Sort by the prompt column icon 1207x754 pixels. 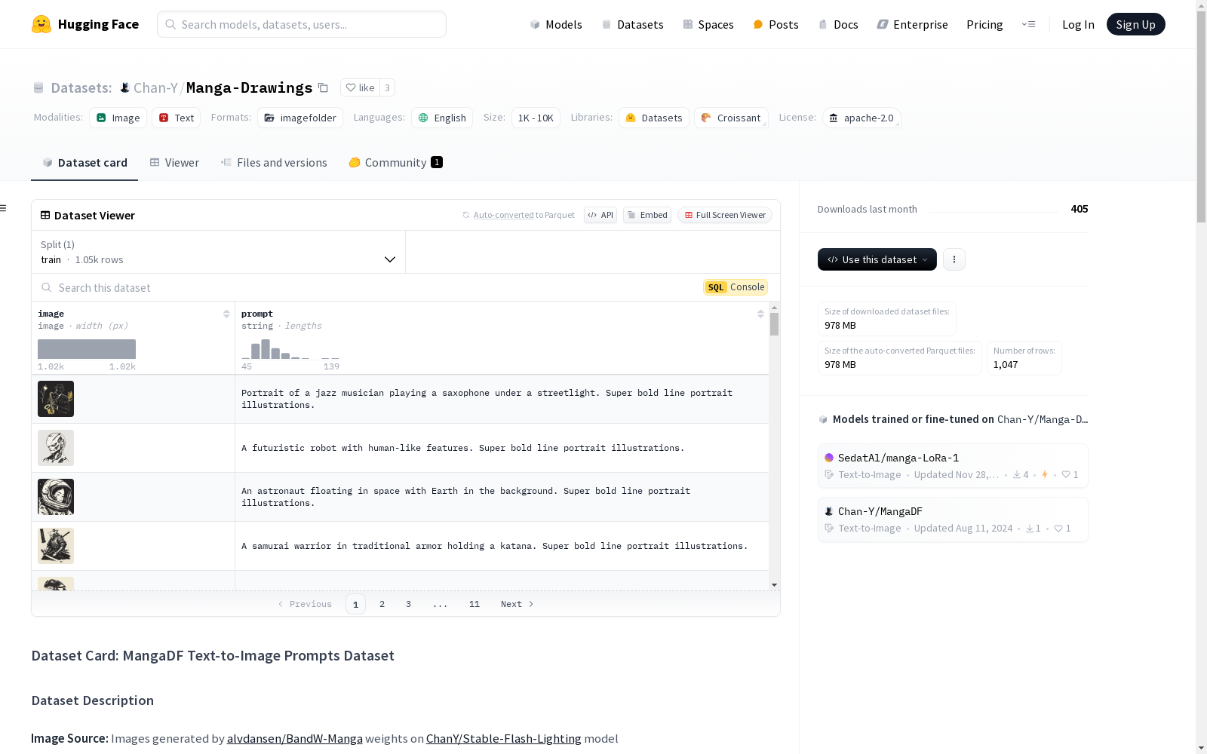760,314
